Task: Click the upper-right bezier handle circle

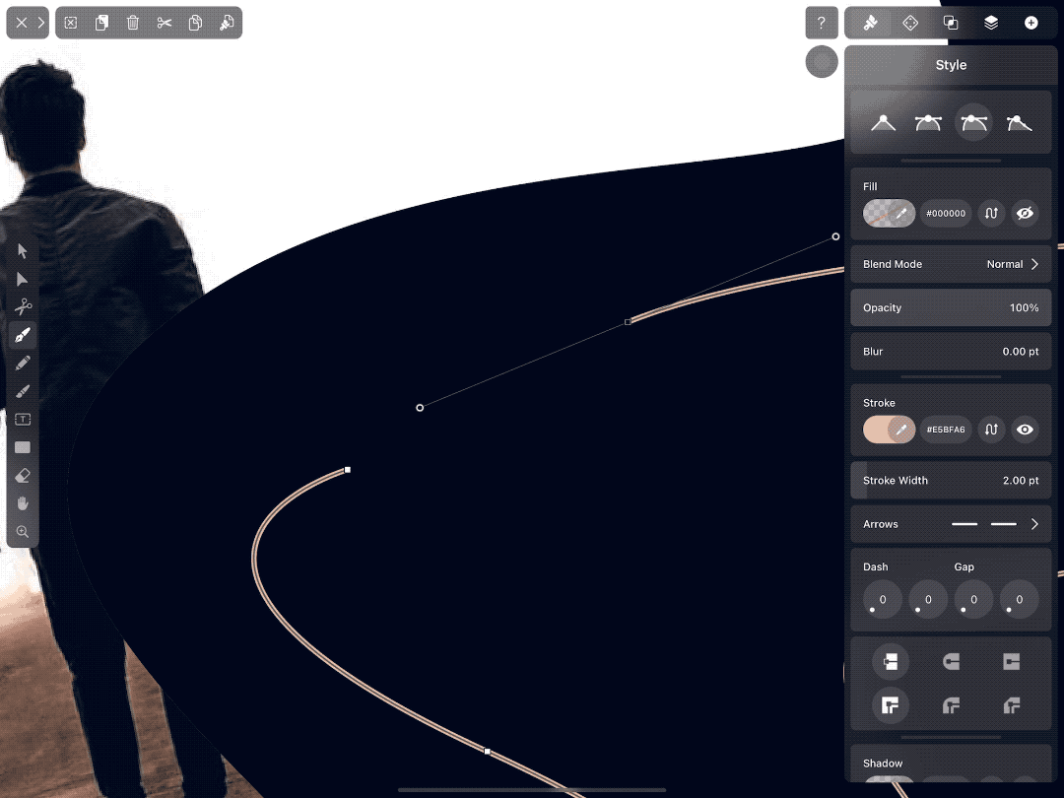Action: 836,236
